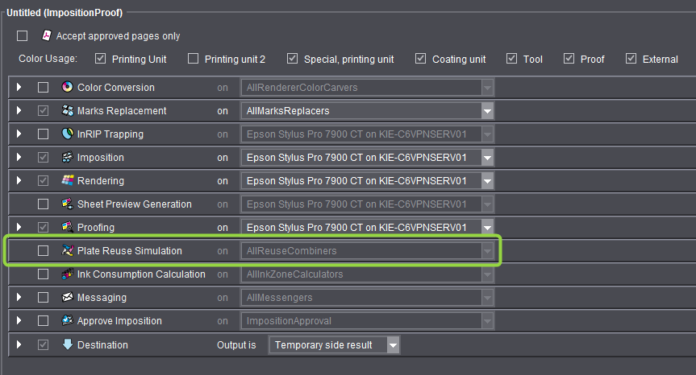Expand the Imposition step row
Viewport: 696px width, 375px height.
19,158
